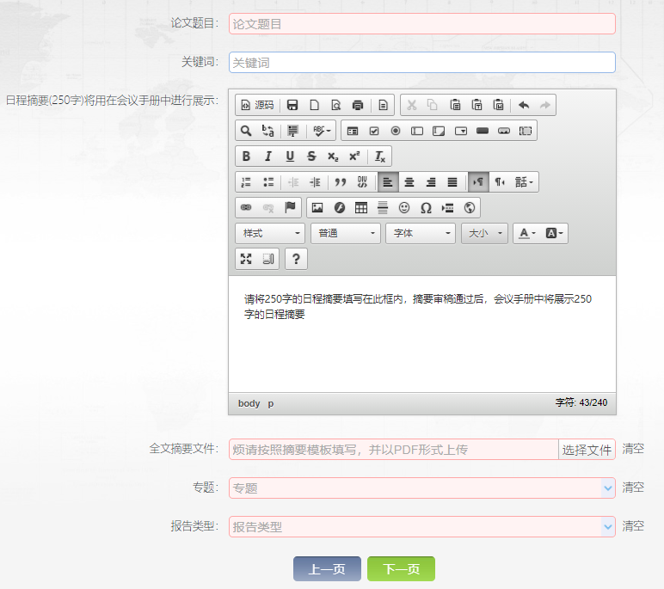Image resolution: width=664 pixels, height=589 pixels.
Task: Insert a form element
Action: (x=353, y=131)
